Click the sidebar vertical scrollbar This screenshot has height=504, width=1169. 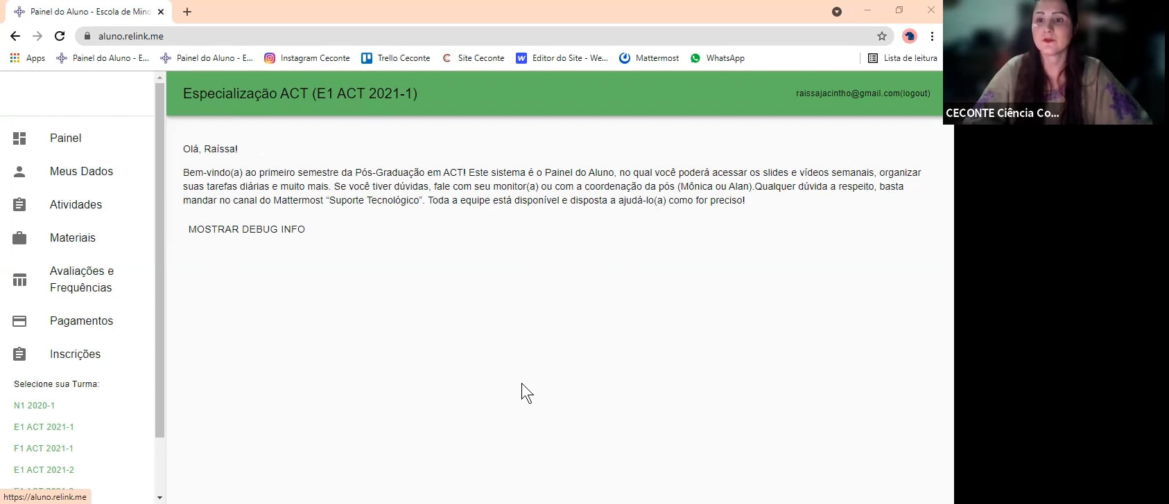pos(160,260)
